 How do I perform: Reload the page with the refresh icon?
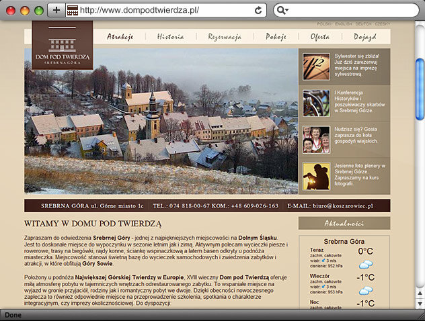[x=258, y=11]
